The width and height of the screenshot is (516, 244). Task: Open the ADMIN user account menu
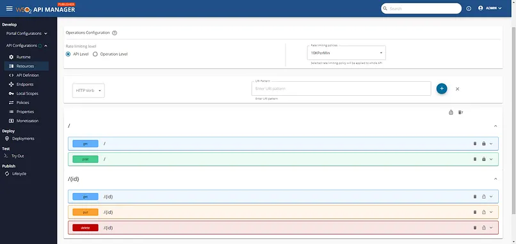click(490, 8)
